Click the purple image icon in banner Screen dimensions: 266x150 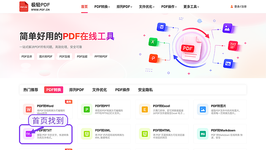click(227, 28)
